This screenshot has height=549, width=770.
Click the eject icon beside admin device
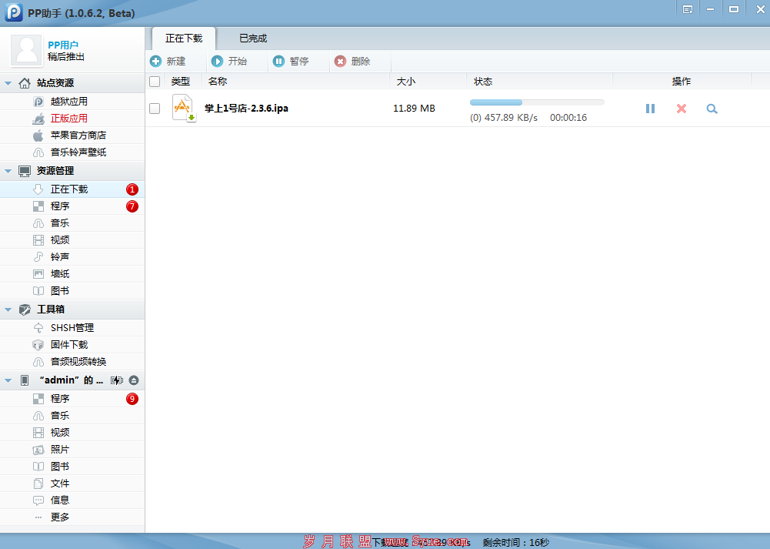pyautogui.click(x=134, y=380)
